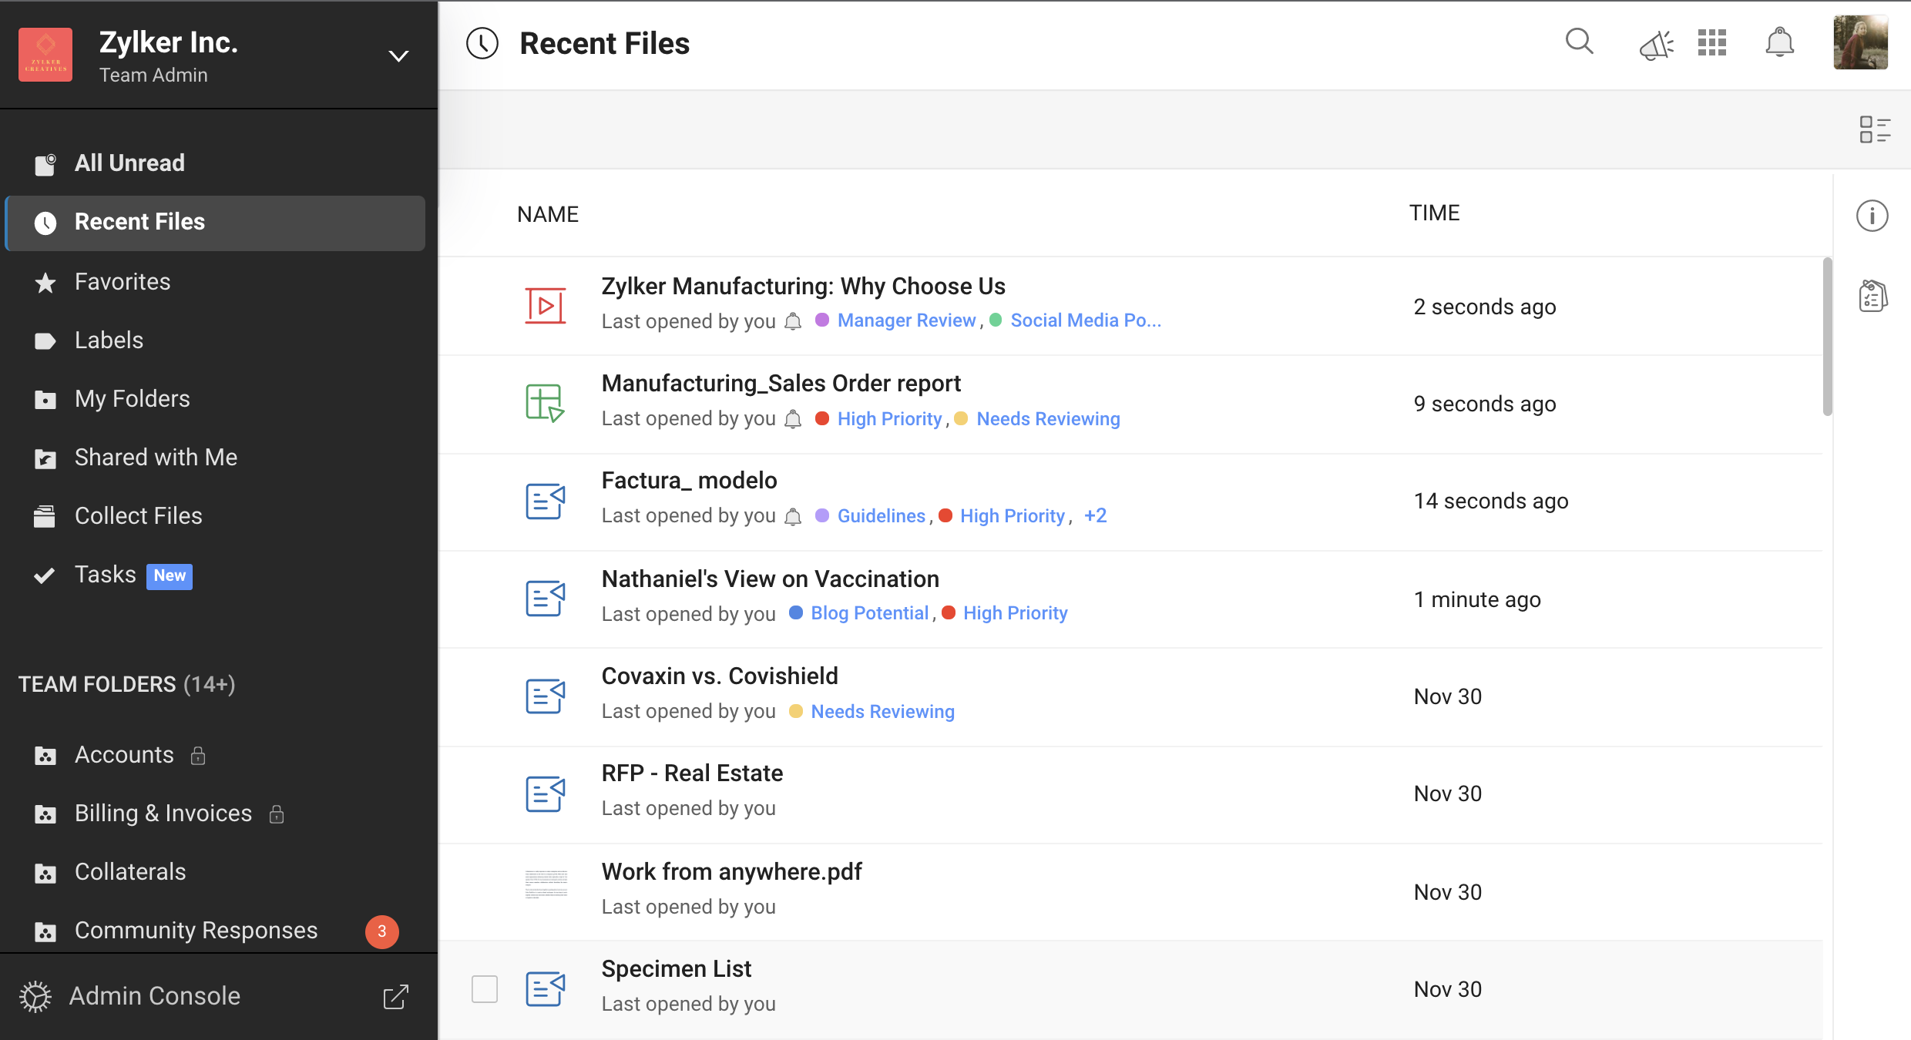Open Shared with Me section
This screenshot has height=1040, width=1911.
[156, 457]
